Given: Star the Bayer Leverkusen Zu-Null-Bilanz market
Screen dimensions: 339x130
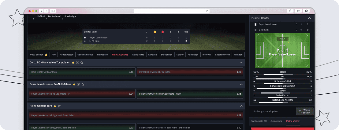Looking at the screenshot, I should [x=83, y=84].
